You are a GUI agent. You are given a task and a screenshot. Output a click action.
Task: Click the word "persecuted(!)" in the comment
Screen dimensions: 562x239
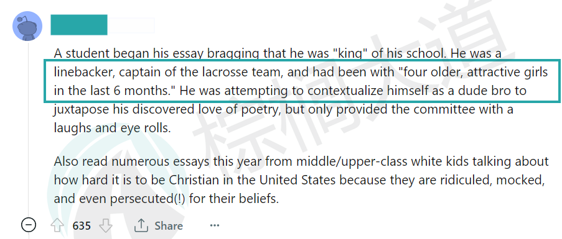[x=148, y=199]
